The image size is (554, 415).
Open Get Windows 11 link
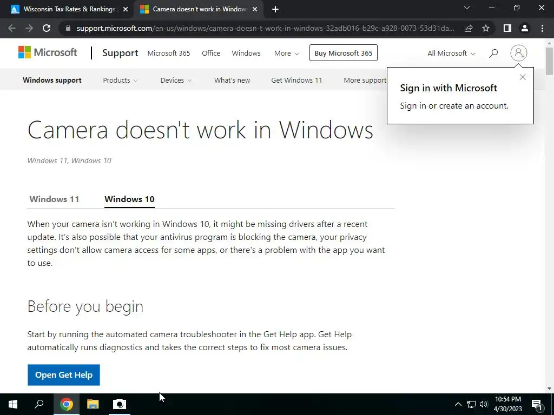coord(297,80)
